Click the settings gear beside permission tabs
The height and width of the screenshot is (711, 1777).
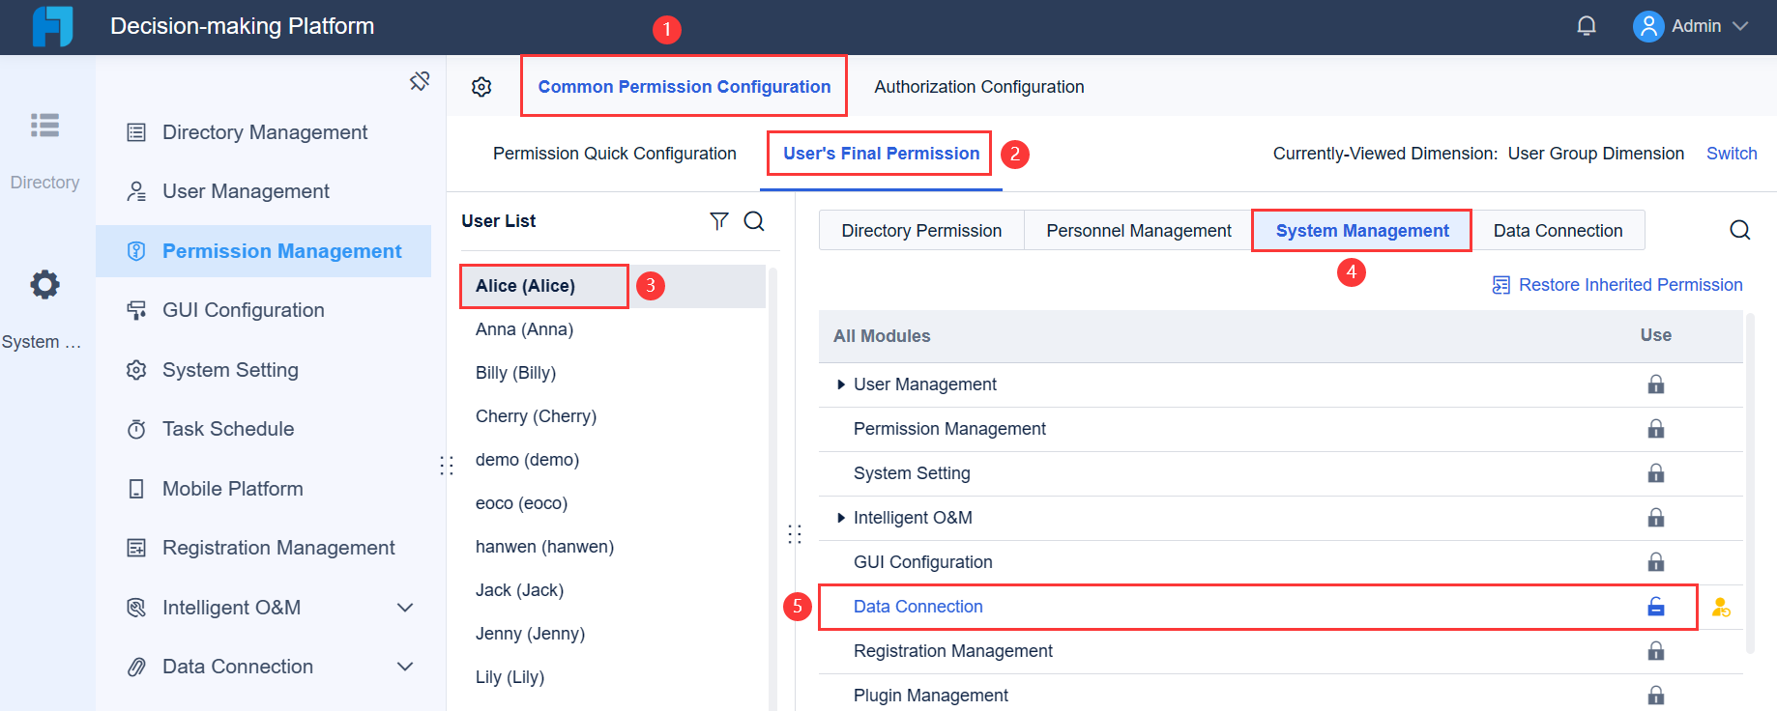pyautogui.click(x=481, y=87)
